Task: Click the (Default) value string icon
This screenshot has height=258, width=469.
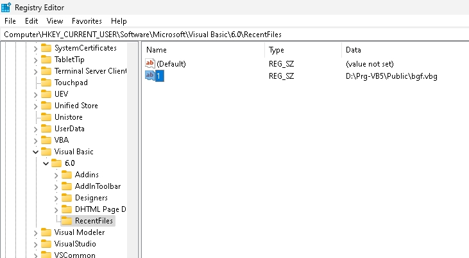Action: tap(150, 63)
